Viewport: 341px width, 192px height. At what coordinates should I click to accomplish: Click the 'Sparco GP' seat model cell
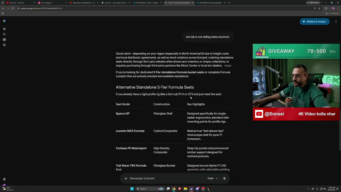point(123,114)
